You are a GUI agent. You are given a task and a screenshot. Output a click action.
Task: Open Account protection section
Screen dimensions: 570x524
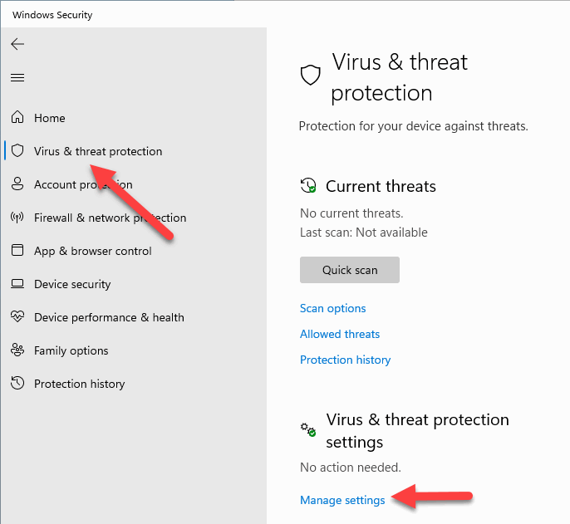(83, 184)
